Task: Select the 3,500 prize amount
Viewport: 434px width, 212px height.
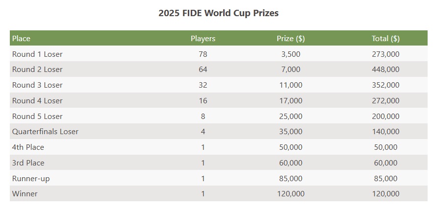Action: coord(291,54)
